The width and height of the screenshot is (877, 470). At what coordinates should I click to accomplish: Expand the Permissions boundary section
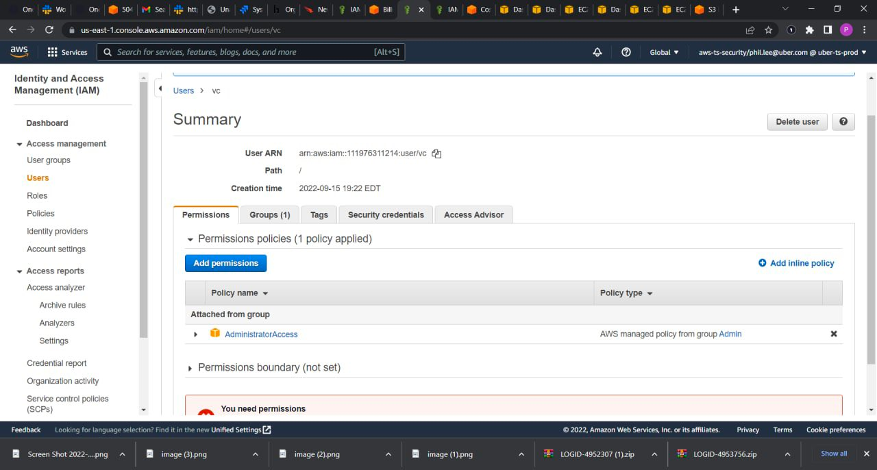pos(190,367)
